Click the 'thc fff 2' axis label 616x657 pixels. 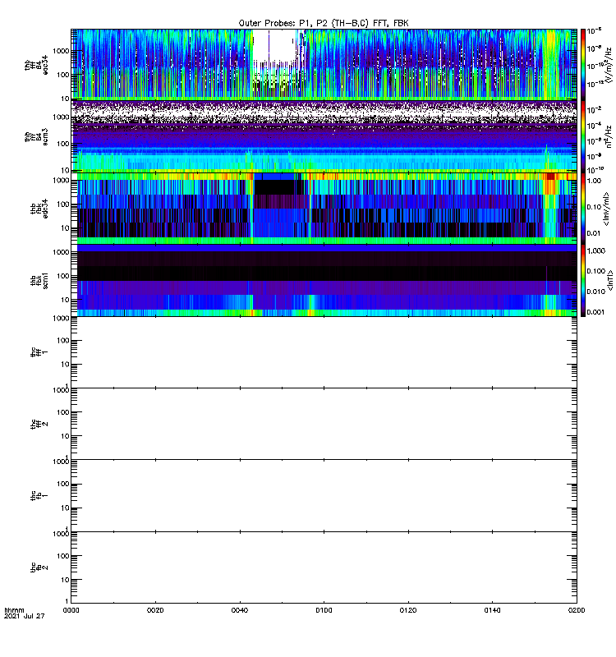pyautogui.click(x=39, y=424)
